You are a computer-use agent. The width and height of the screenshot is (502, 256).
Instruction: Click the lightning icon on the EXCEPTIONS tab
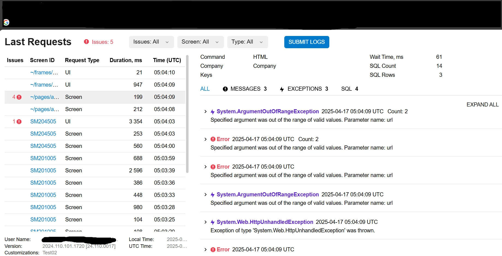pos(282,89)
